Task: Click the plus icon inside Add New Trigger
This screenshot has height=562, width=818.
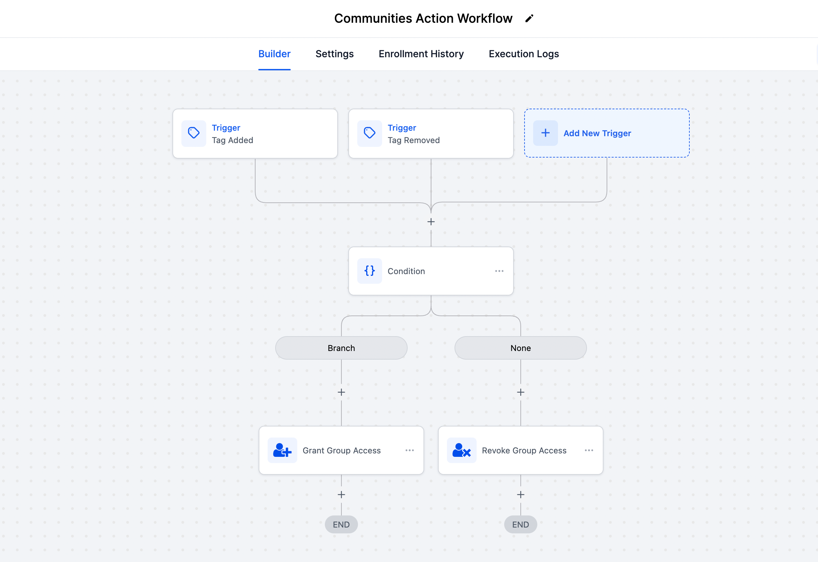Action: coord(545,133)
